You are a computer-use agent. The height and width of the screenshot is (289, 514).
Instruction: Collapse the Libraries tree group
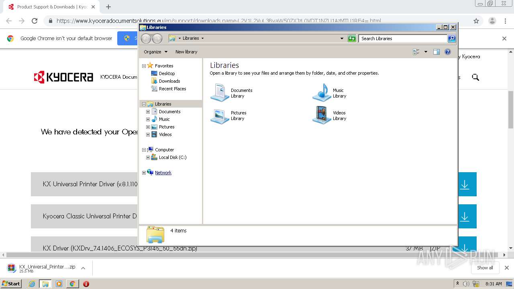tap(144, 104)
